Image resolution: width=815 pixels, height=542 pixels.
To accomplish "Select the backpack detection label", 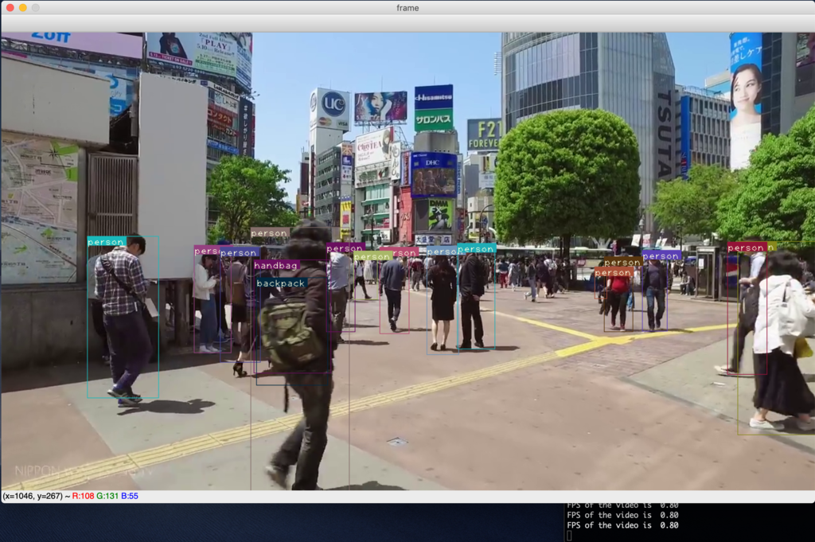I will 280,283.
